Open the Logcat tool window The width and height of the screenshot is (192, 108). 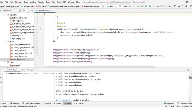point(78,103)
